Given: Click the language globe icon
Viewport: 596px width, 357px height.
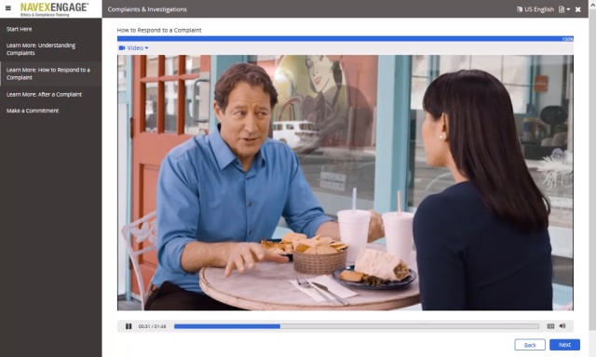Looking at the screenshot, I should point(520,9).
